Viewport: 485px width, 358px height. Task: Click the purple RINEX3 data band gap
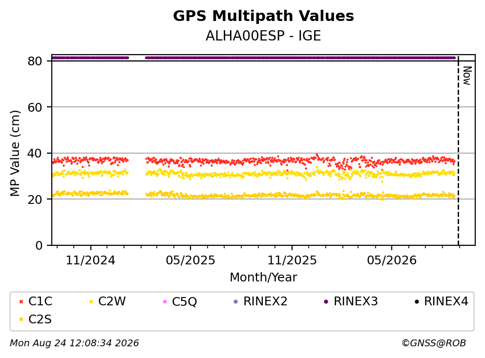click(137, 58)
